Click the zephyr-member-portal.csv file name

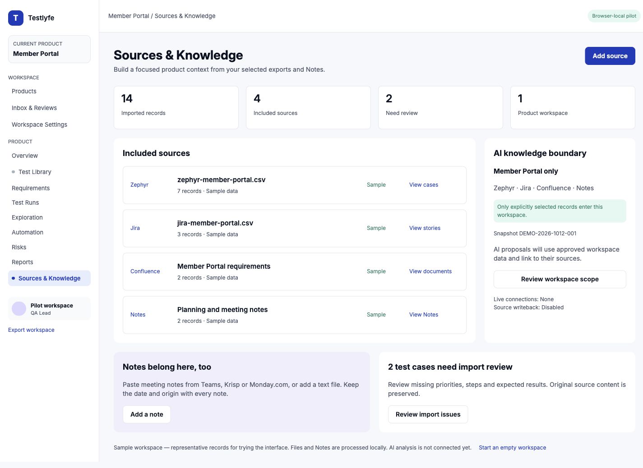[221, 180]
